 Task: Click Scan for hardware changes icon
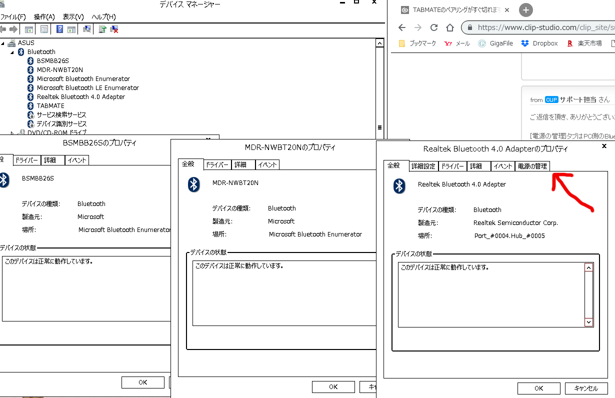(x=87, y=29)
